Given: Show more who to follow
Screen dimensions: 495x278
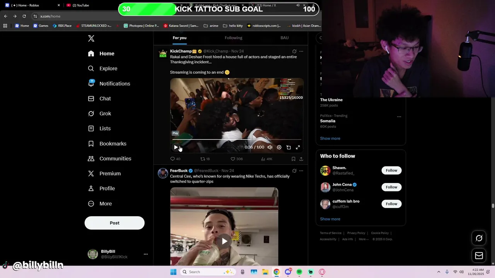Looking at the screenshot, I should tap(330, 219).
